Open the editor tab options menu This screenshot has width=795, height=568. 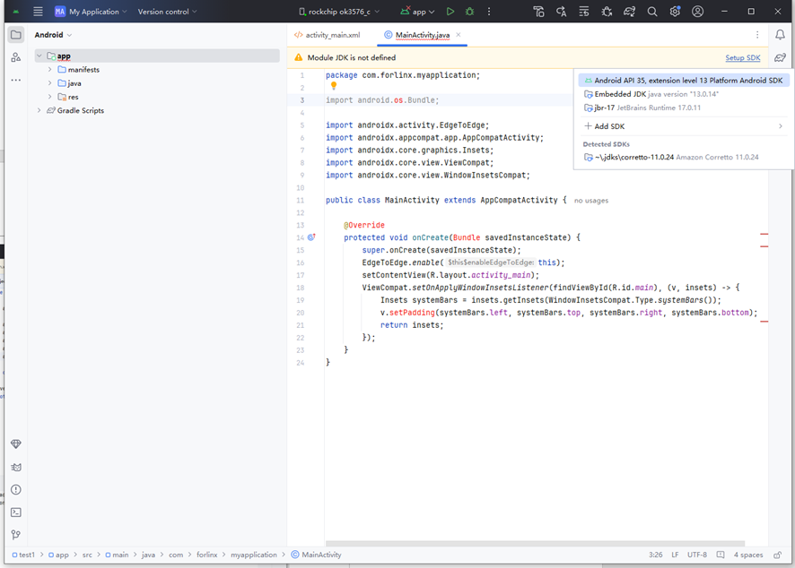coord(757,35)
